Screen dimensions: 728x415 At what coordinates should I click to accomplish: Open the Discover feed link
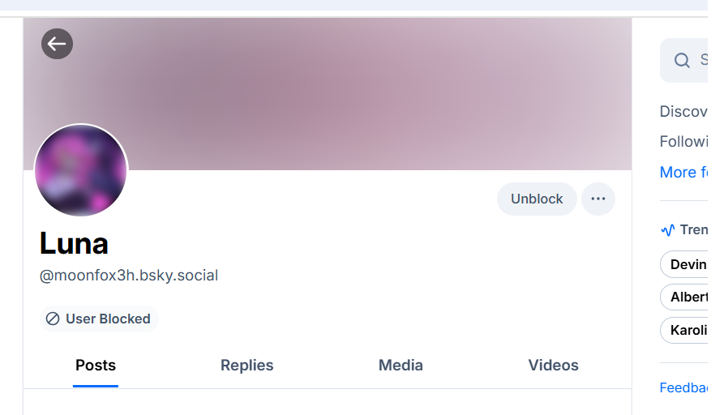tap(683, 111)
